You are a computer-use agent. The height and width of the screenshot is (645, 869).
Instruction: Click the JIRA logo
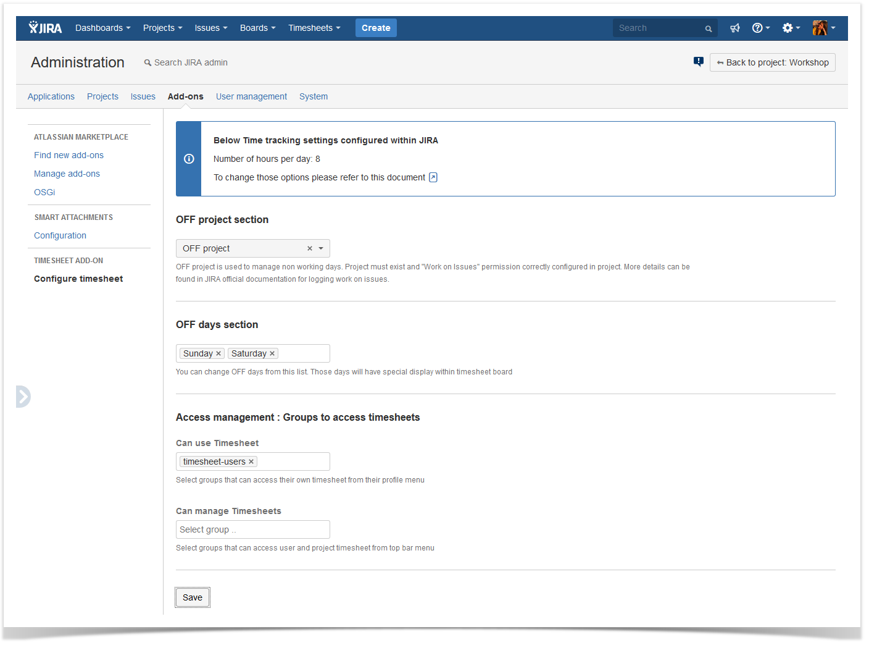(x=45, y=28)
